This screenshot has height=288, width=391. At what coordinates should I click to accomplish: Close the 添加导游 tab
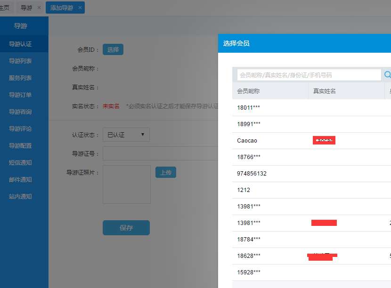tap(80, 8)
